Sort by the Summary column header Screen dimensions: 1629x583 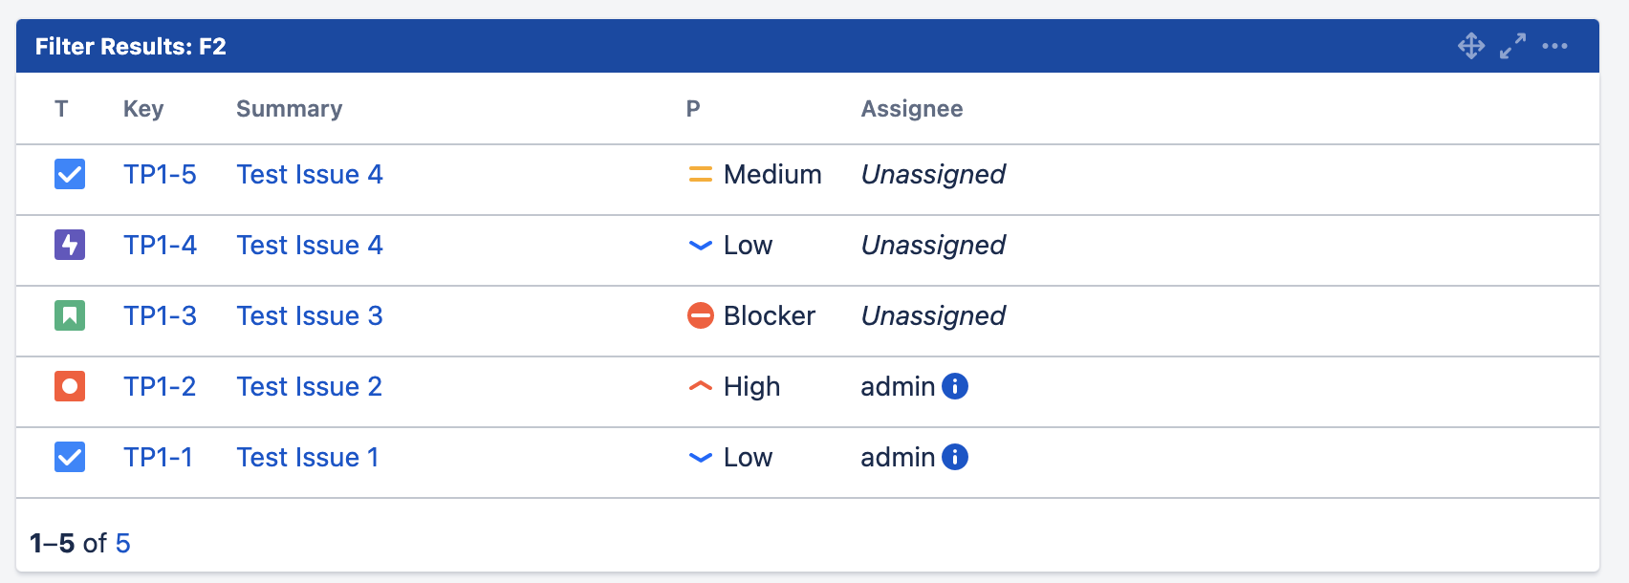(289, 109)
